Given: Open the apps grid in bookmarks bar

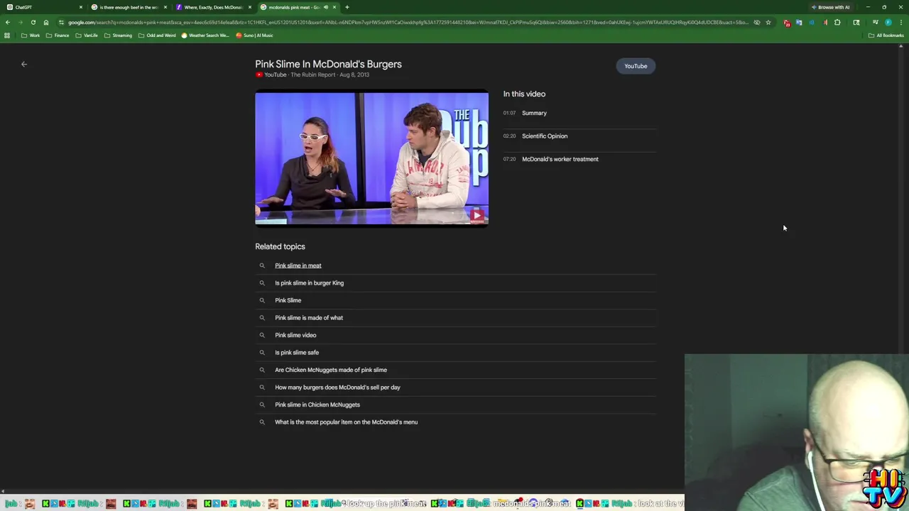Looking at the screenshot, I should coord(7,35).
